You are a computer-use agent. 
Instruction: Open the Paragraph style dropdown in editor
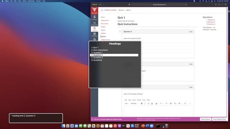pos(134,104)
